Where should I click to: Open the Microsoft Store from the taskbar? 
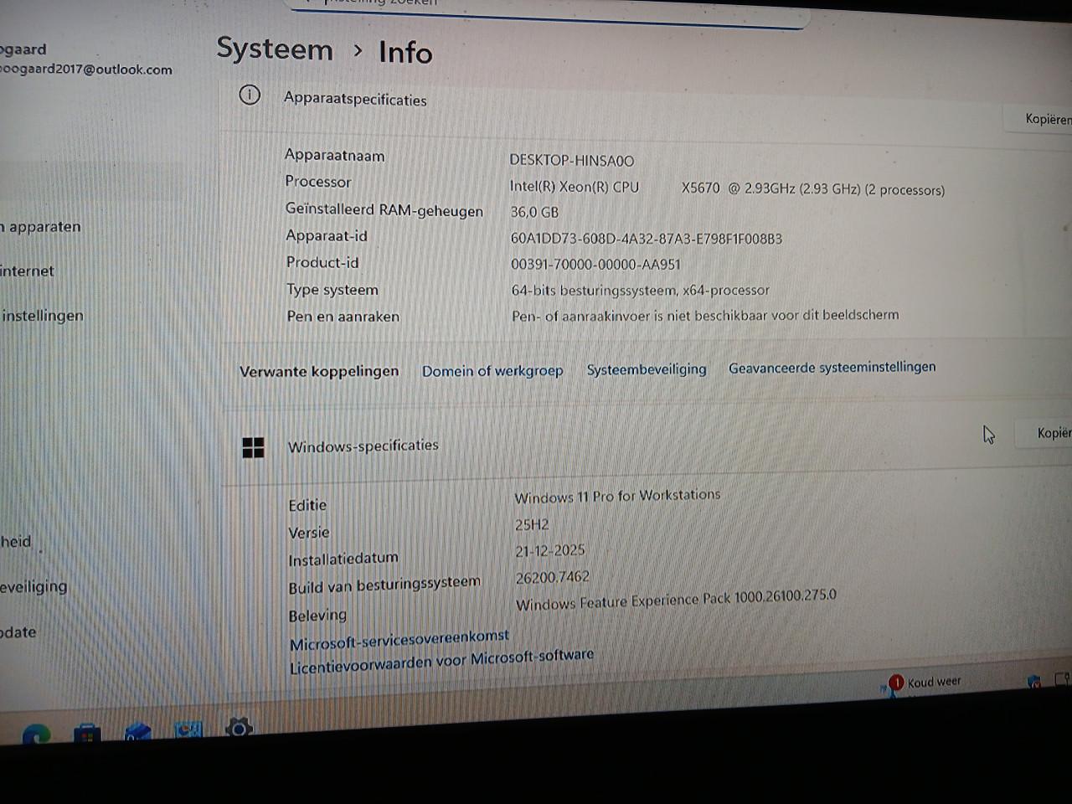87,730
